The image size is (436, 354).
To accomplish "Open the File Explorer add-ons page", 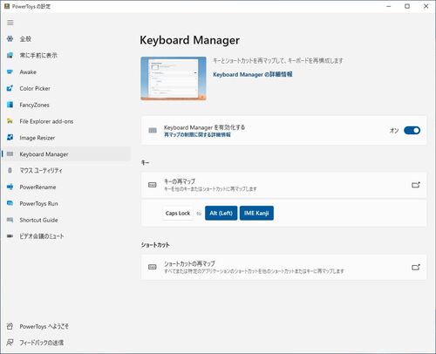I will [x=66, y=121].
